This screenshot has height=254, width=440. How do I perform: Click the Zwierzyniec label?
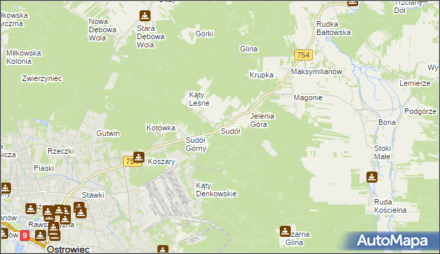(42, 79)
